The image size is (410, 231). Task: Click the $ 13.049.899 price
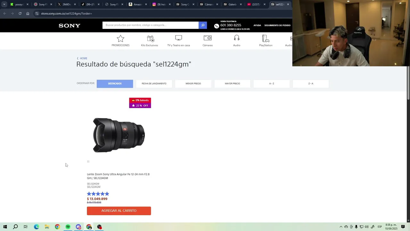[x=97, y=199]
